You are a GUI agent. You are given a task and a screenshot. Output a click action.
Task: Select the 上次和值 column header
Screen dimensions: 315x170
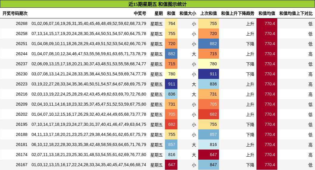click(x=209, y=13)
